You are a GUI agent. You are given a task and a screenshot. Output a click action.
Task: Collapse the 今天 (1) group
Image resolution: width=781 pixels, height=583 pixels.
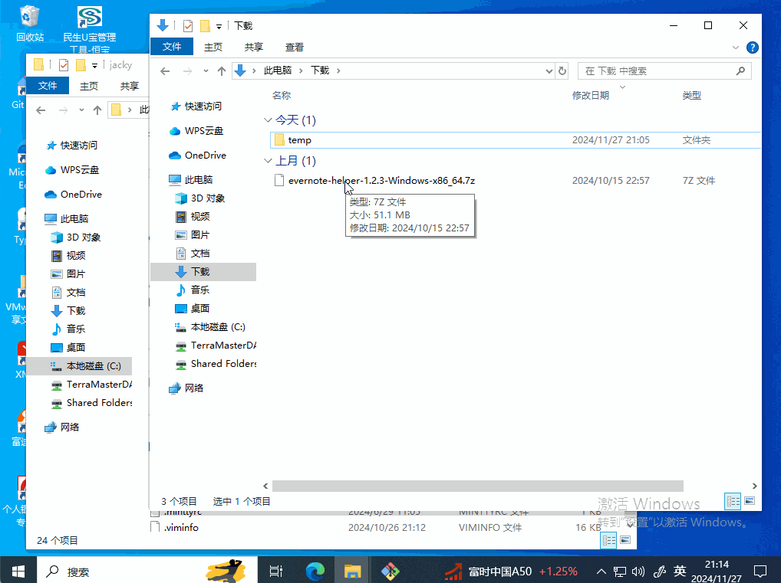click(x=268, y=120)
